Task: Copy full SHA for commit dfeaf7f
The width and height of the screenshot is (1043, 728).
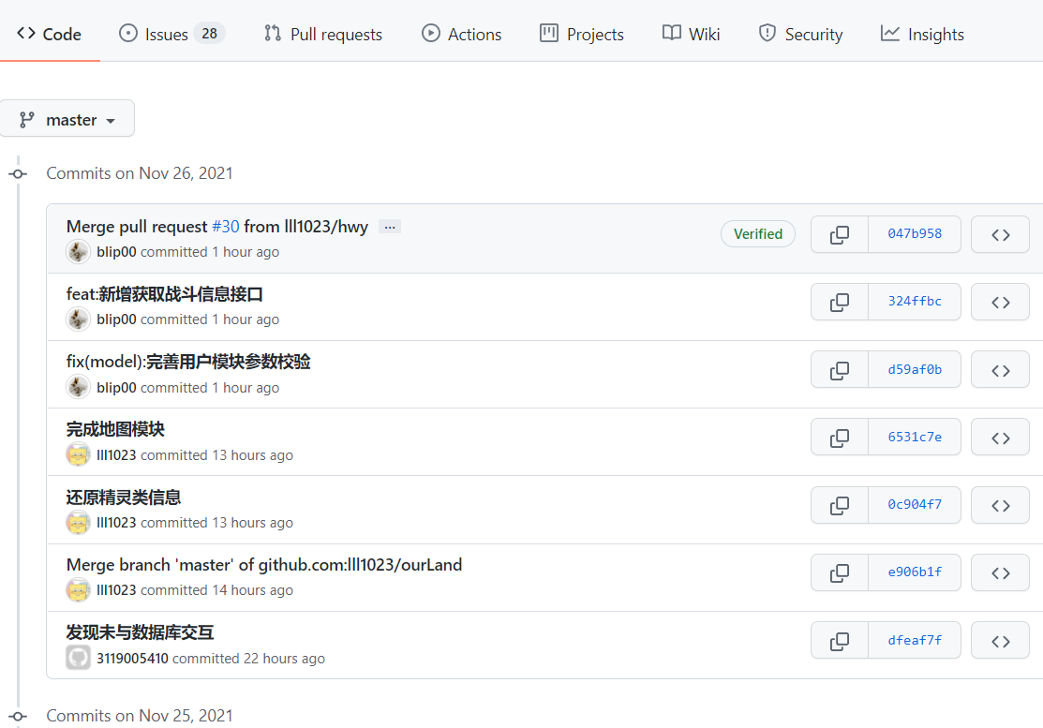Action: pyautogui.click(x=840, y=640)
